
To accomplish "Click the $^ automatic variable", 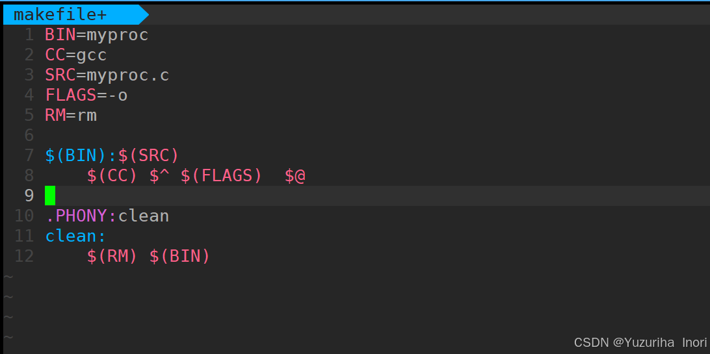I will pos(159,175).
